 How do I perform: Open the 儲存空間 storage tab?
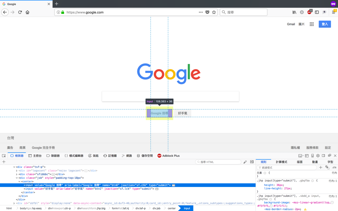tap(145, 156)
